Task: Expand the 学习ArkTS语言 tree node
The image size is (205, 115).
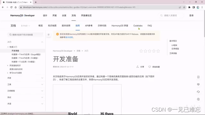Action: (x=8, y=73)
